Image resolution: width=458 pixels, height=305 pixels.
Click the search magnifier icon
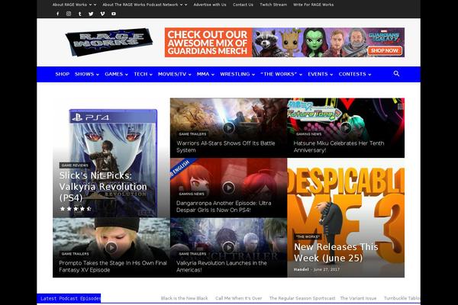396,73
